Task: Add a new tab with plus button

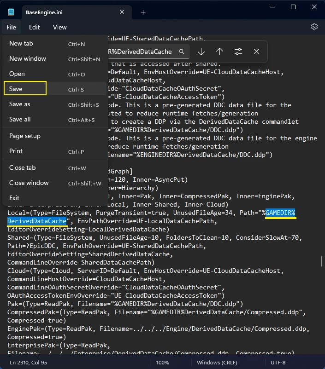Action: pos(143,12)
